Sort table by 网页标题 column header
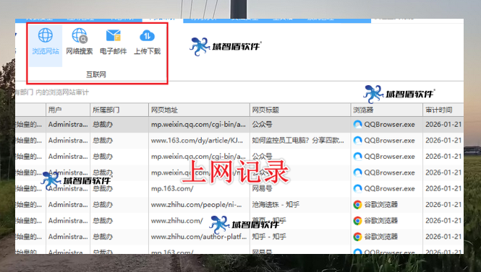This screenshot has height=272, width=481. point(300,110)
